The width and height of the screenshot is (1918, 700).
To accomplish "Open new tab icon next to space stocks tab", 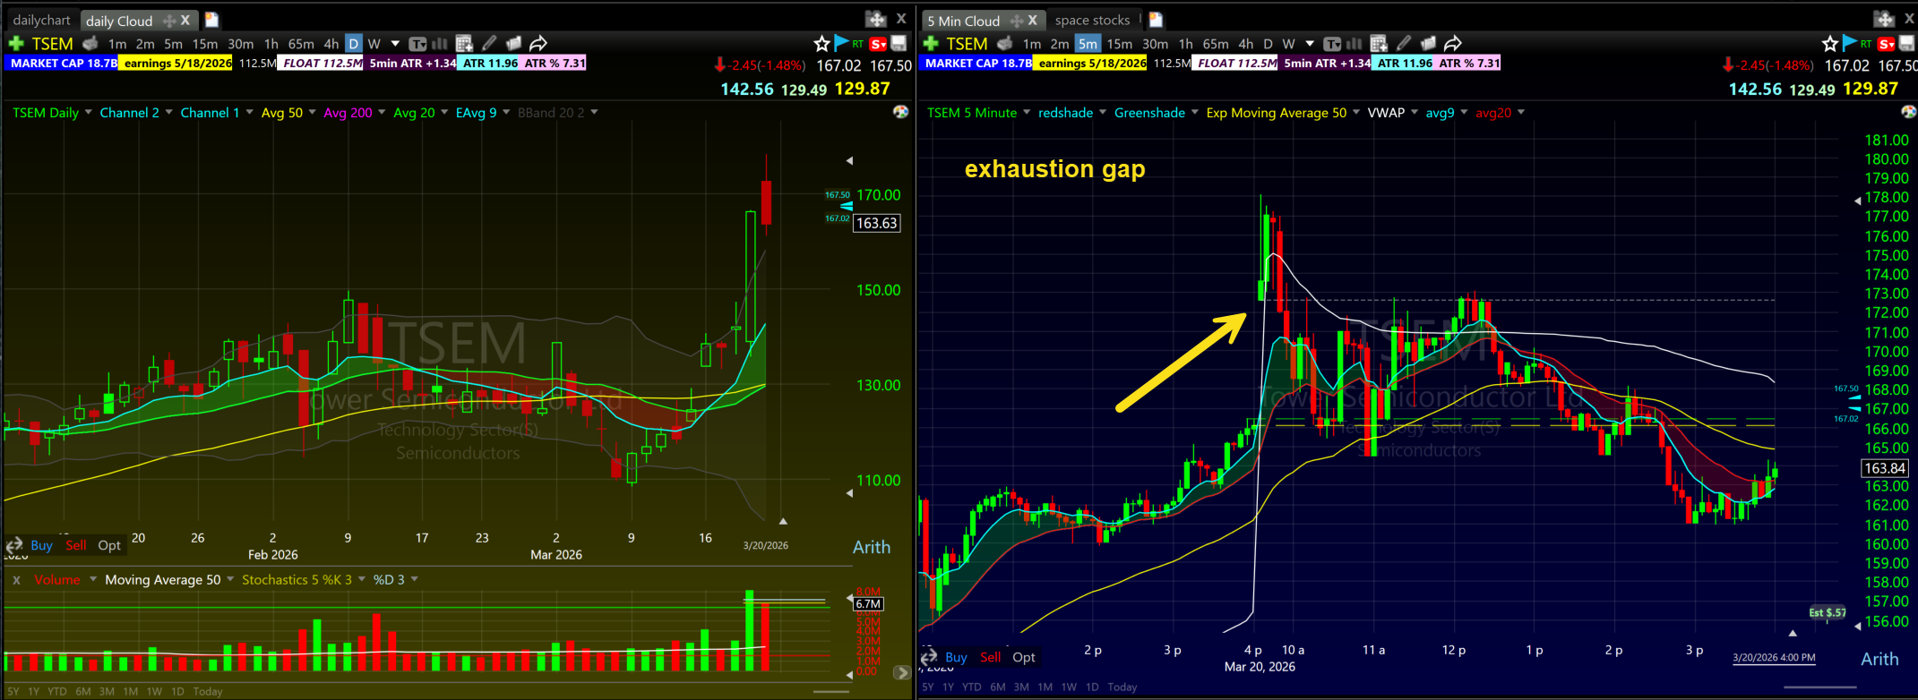I will (1156, 20).
